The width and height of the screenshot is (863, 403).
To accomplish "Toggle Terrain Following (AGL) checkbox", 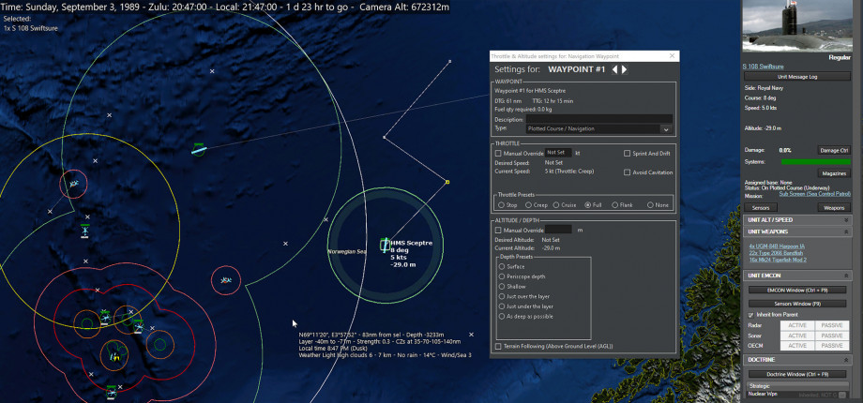I will click(x=499, y=347).
